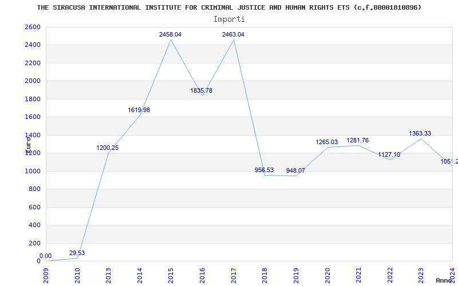Click the data label 1265.03

coord(326,142)
